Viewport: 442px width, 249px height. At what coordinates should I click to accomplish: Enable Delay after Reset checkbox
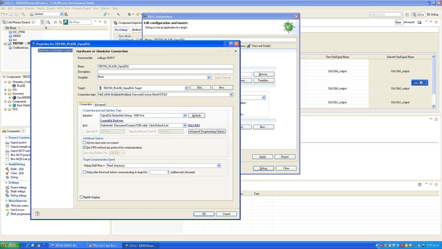click(84, 172)
